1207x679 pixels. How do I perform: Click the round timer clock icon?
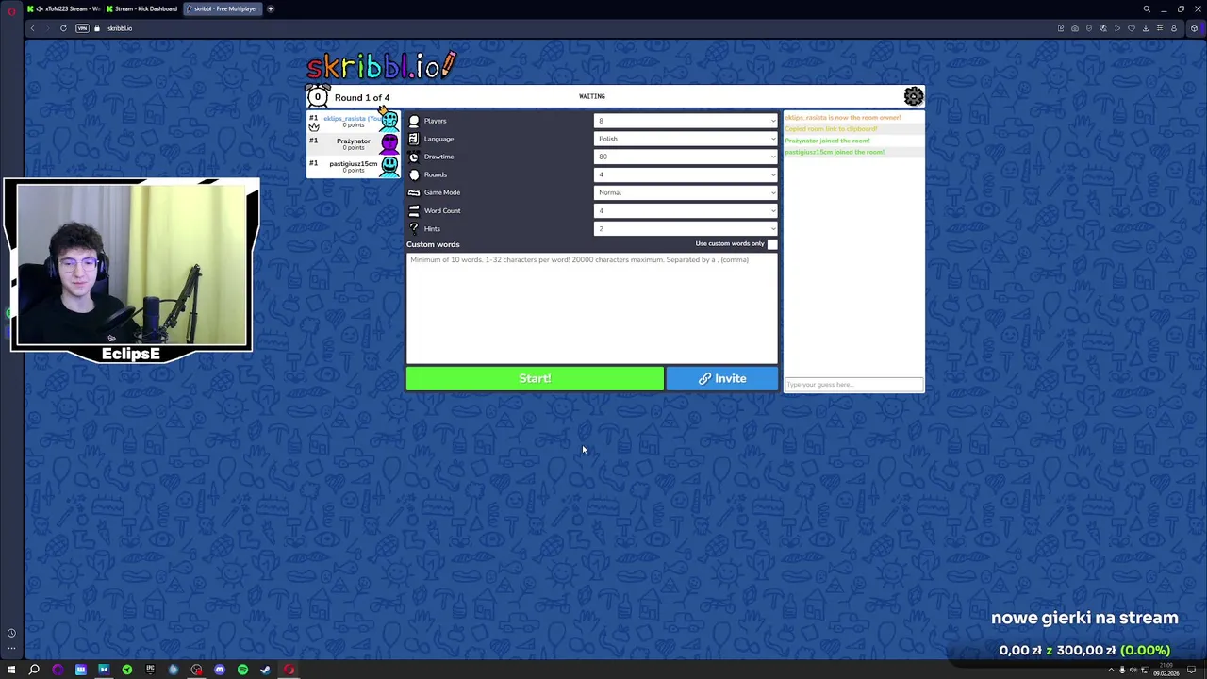[318, 96]
